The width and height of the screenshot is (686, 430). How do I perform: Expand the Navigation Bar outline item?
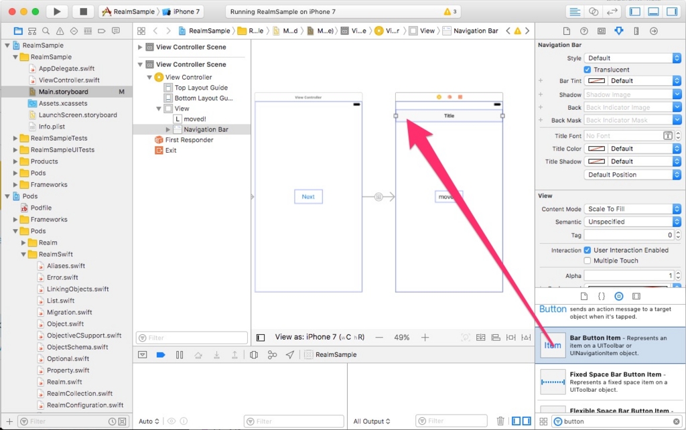tap(167, 129)
